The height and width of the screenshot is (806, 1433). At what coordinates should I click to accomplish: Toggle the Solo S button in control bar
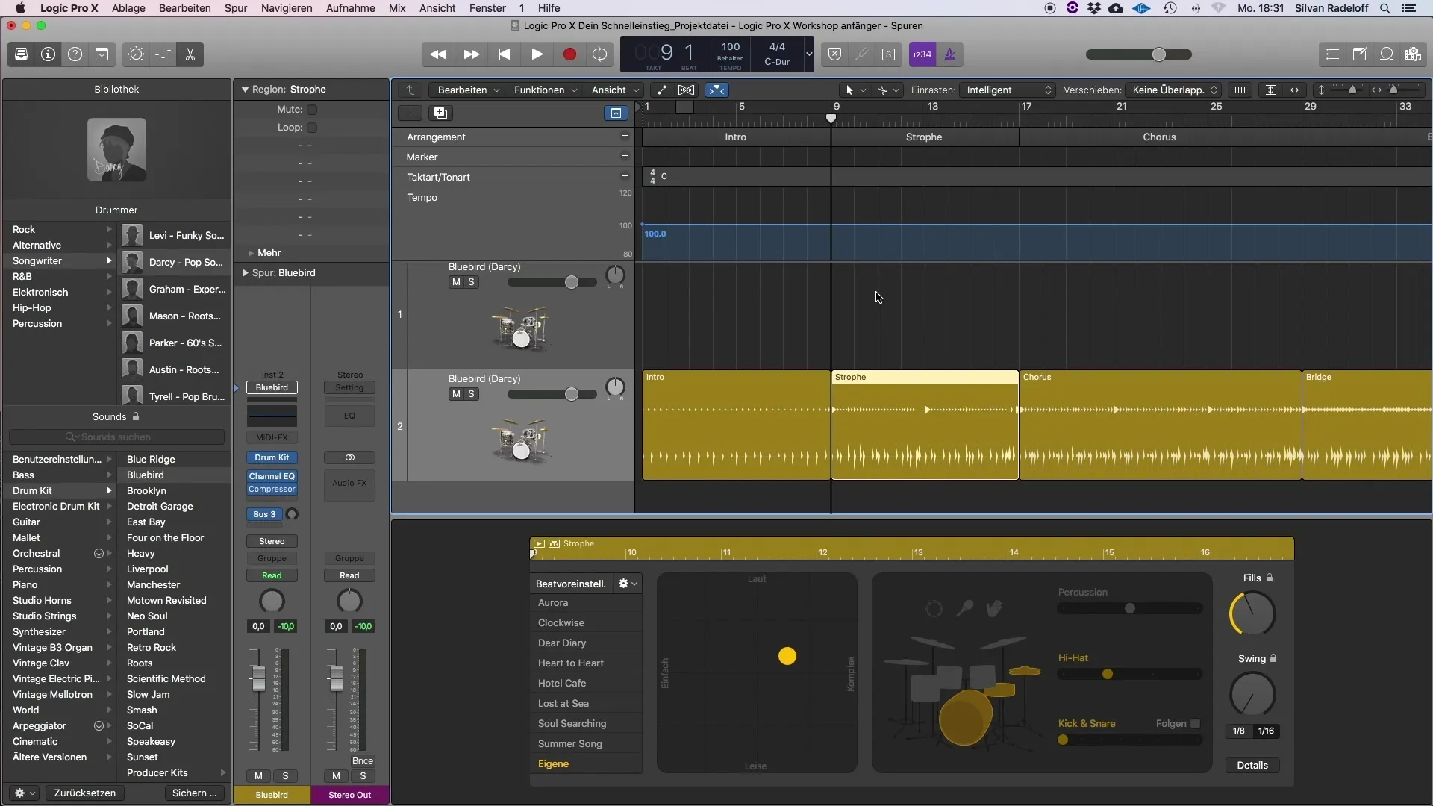point(888,54)
